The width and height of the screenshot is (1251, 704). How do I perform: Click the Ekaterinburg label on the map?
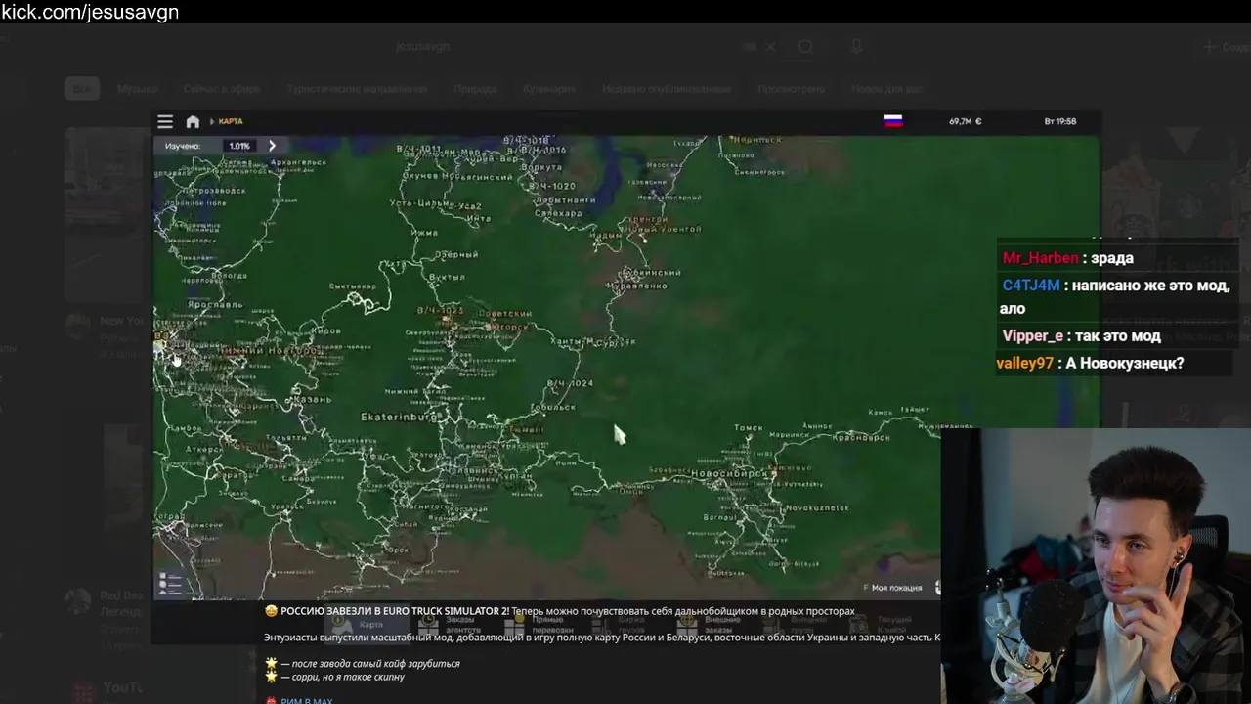pyautogui.click(x=398, y=417)
